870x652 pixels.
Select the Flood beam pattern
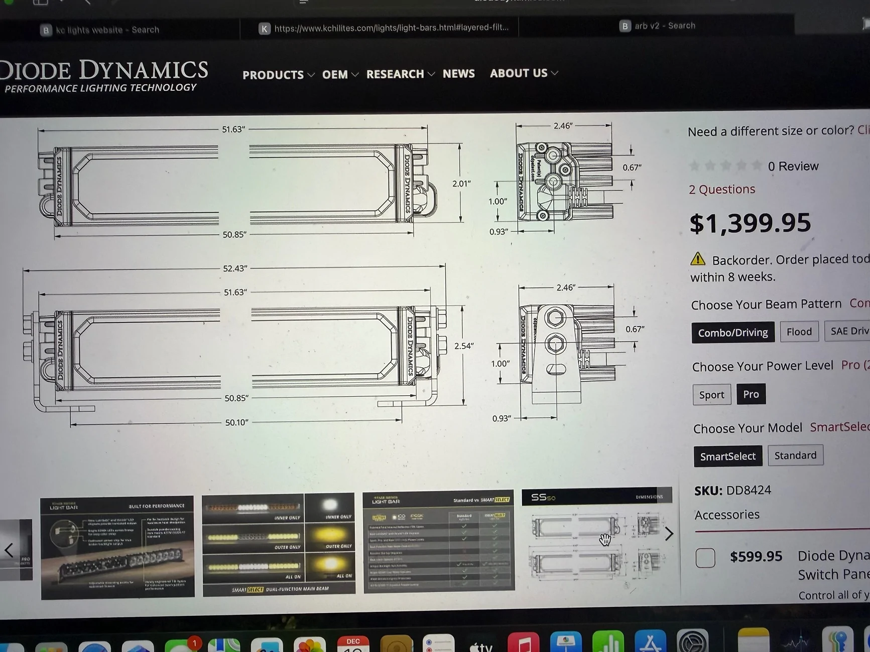point(799,332)
